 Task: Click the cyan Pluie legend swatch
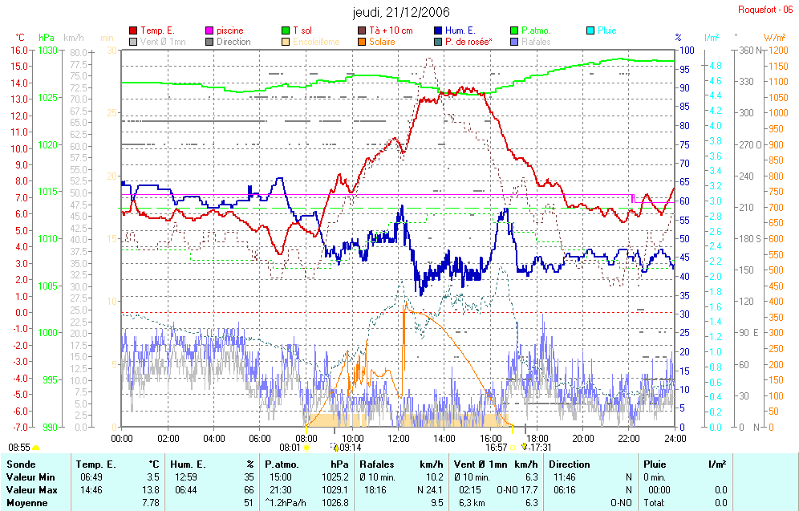coord(590,30)
